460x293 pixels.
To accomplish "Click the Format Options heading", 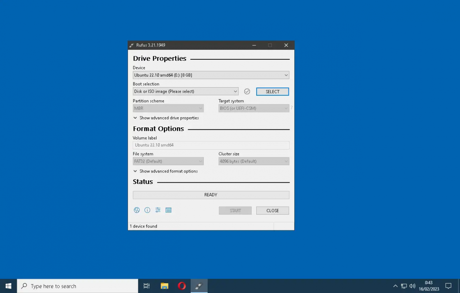I will 159,129.
